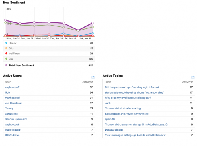Screen dimensions: 197x146
Task: Open user anphuocoo7's profile
Action: (12, 87)
